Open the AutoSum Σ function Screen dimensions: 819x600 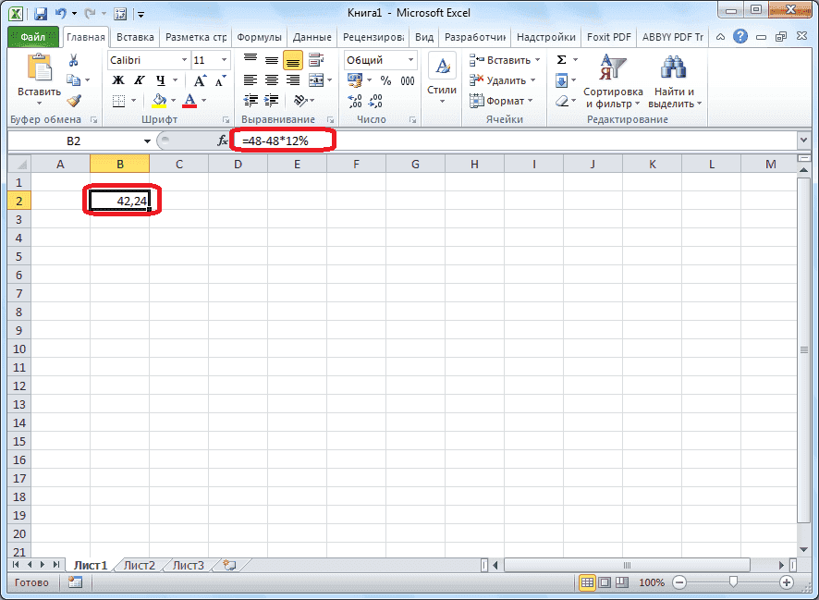pos(560,58)
